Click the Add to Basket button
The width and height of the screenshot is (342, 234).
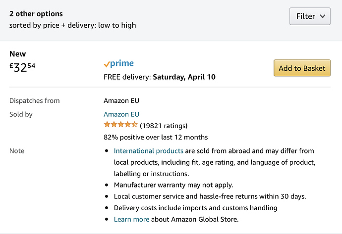pyautogui.click(x=302, y=68)
